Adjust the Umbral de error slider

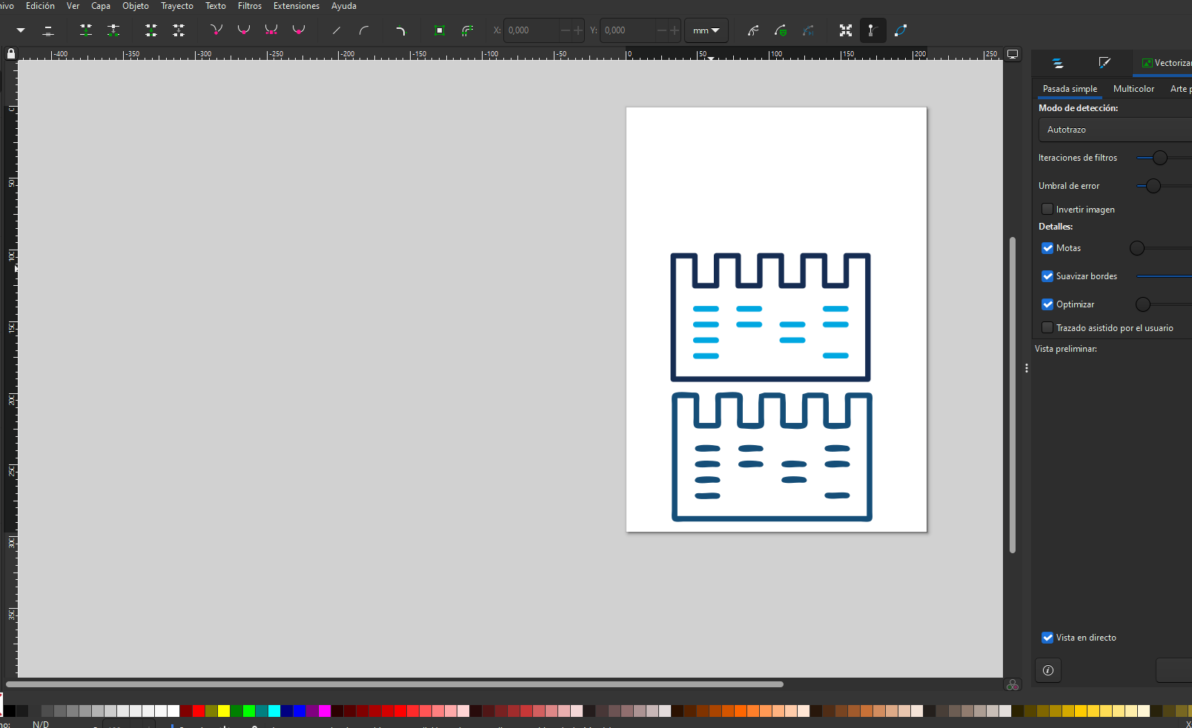1153,186
